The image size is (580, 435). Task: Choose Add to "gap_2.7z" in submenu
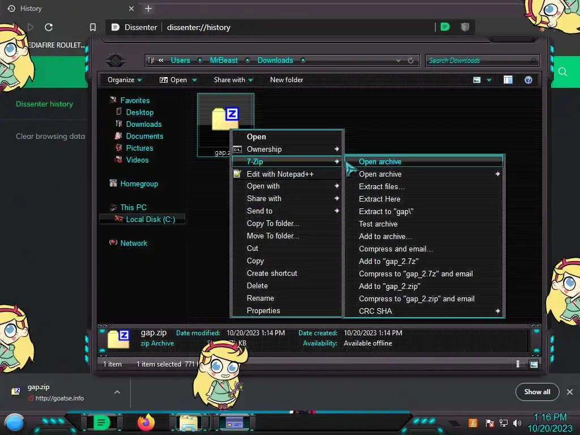(x=424, y=261)
